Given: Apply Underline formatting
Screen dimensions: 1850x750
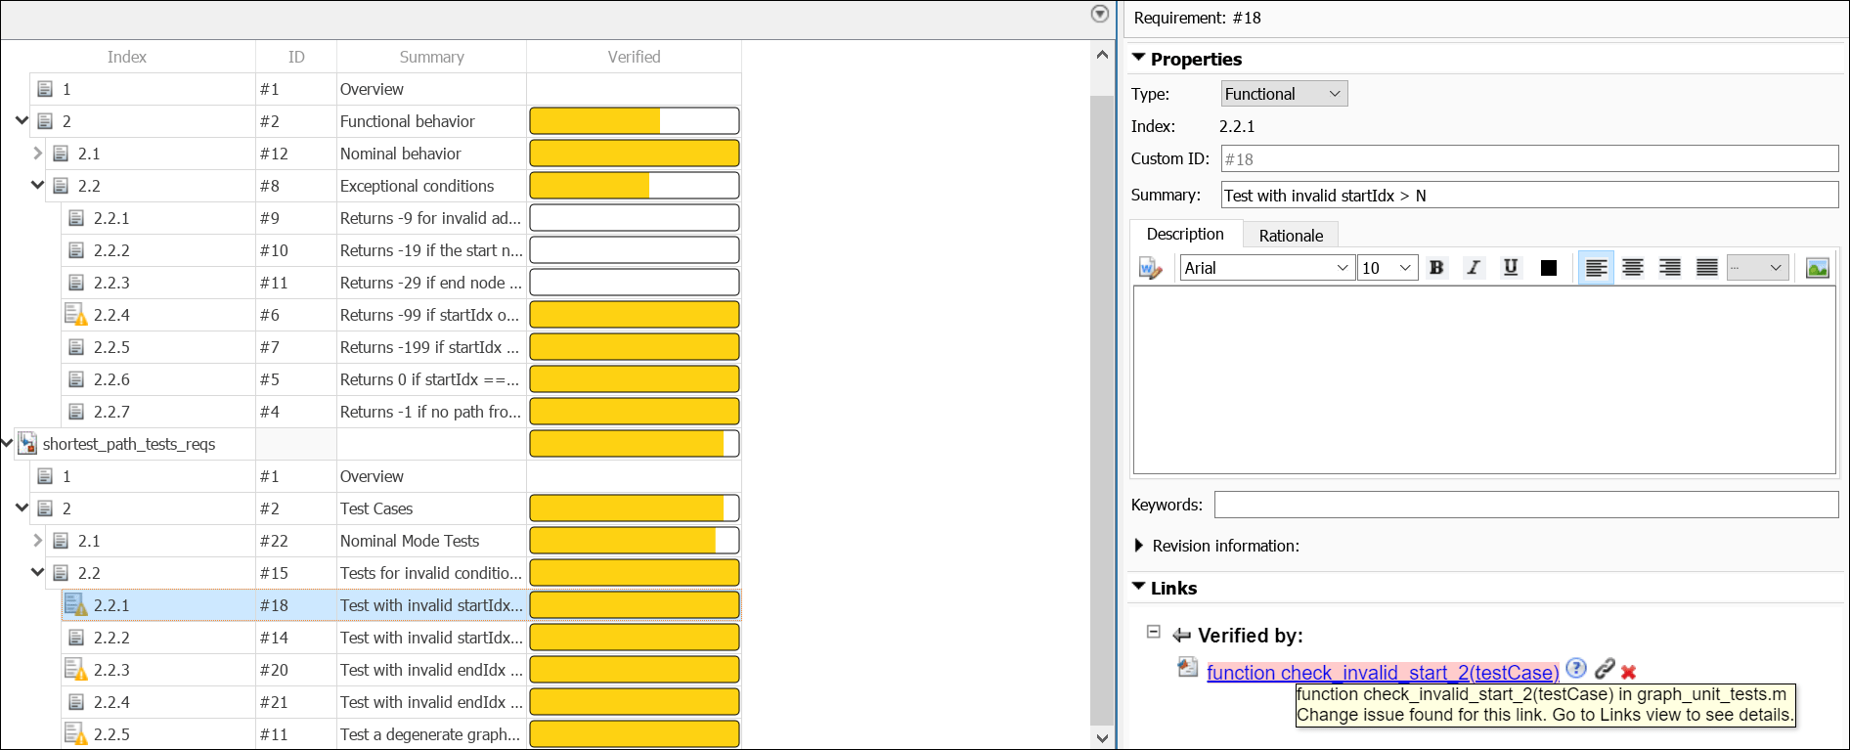Looking at the screenshot, I should point(1511,268).
